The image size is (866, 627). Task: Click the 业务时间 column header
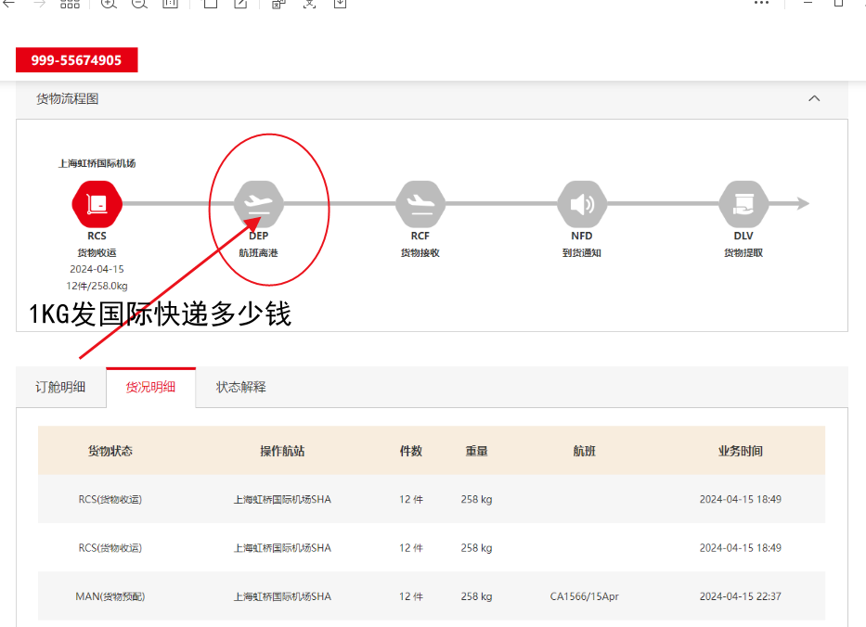tap(740, 451)
